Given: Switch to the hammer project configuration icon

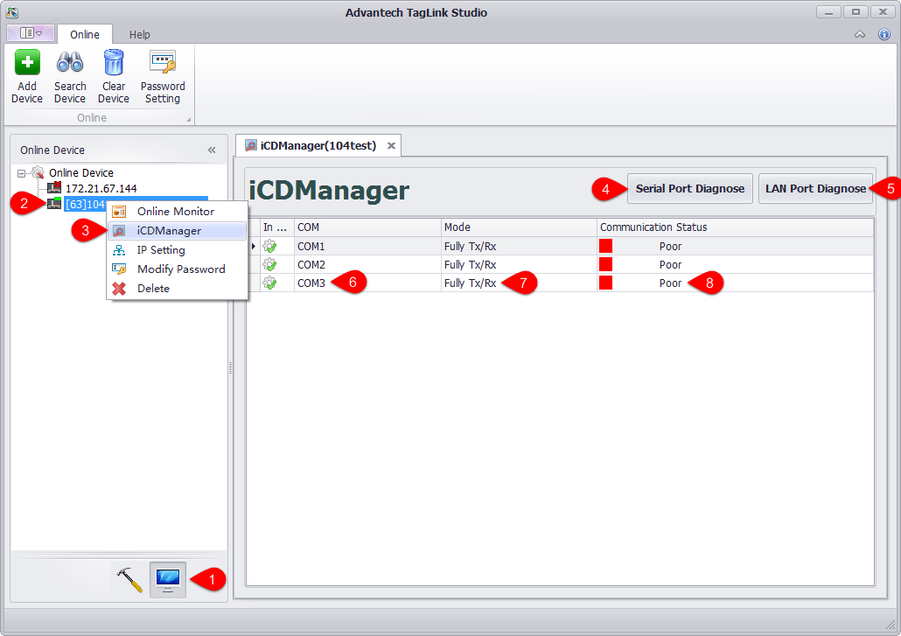Looking at the screenshot, I should 129,579.
